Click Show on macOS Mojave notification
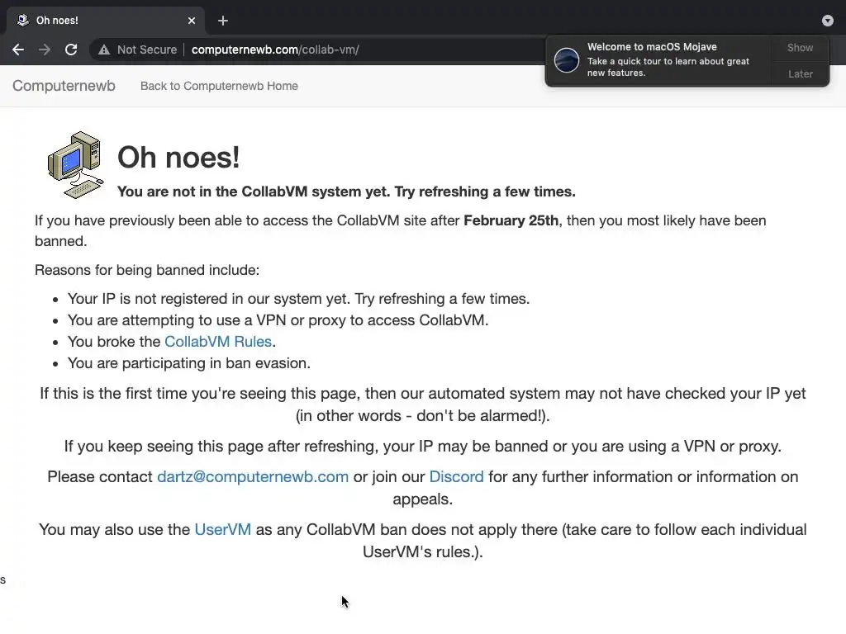This screenshot has height=634, width=846. tap(800, 47)
